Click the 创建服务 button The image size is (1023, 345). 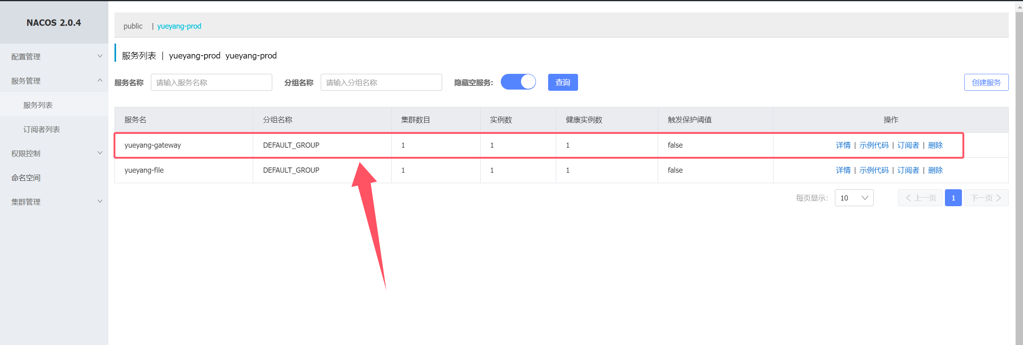[x=986, y=82]
